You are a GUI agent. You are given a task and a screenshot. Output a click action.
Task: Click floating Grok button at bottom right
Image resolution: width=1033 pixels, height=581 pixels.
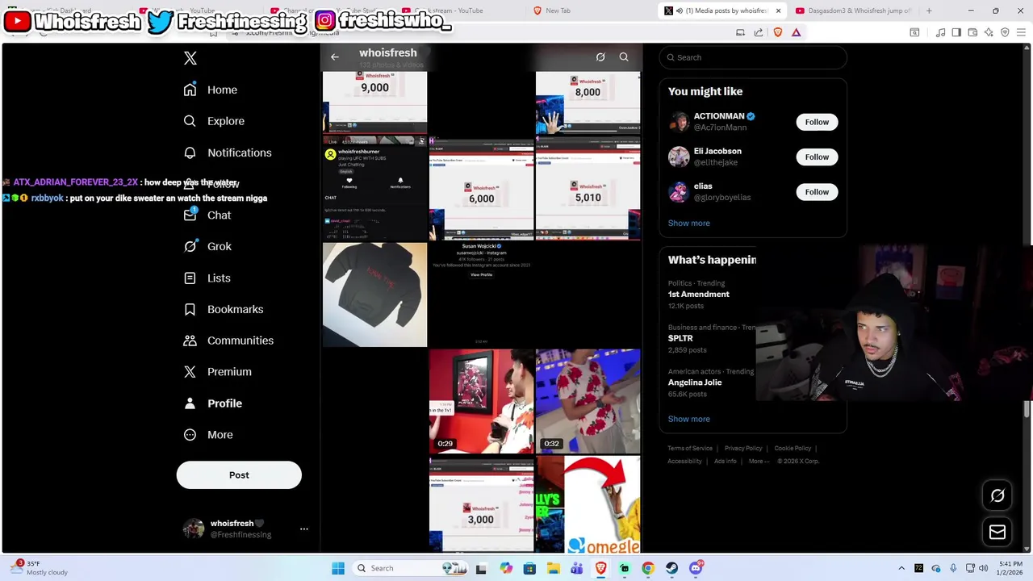(997, 495)
